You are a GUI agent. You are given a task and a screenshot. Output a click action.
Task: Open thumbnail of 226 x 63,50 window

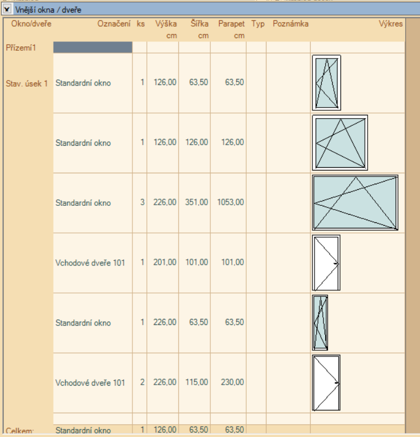point(320,322)
